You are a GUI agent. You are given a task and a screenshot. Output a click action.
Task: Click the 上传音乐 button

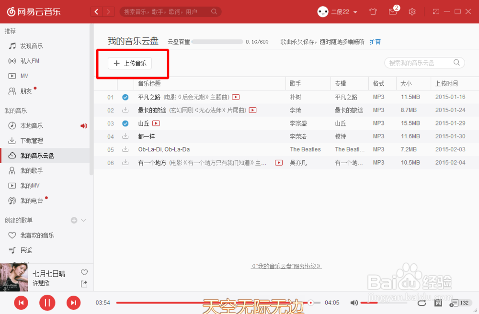[x=130, y=63]
